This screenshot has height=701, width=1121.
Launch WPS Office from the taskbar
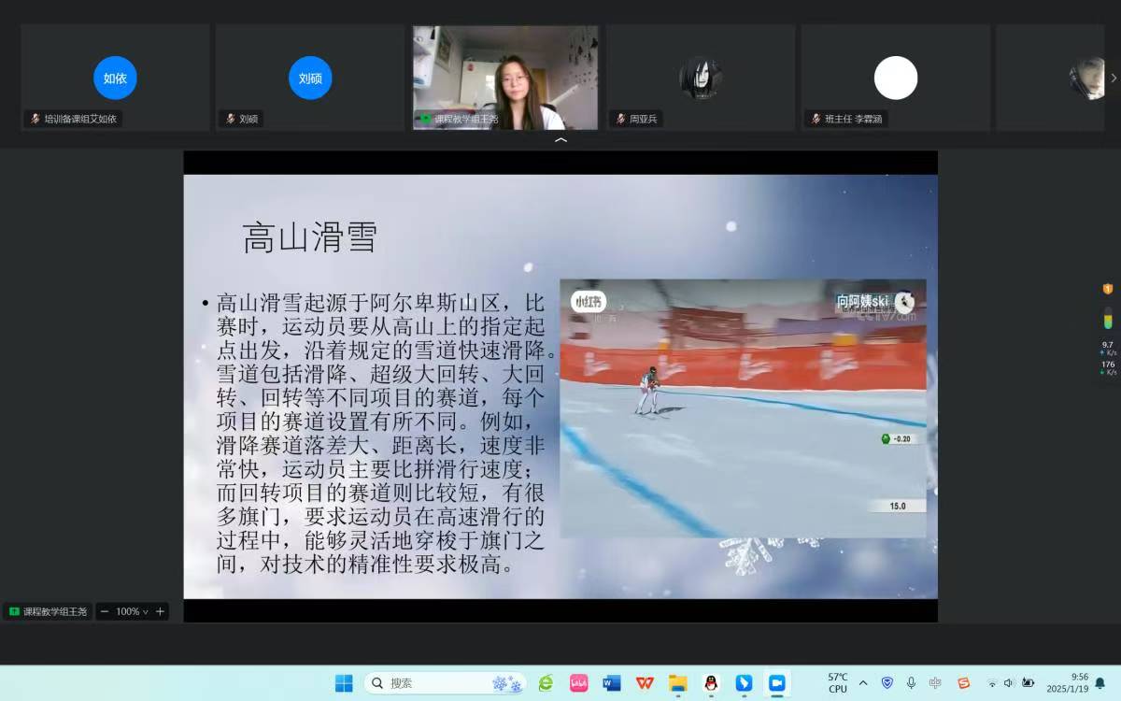pyautogui.click(x=645, y=683)
